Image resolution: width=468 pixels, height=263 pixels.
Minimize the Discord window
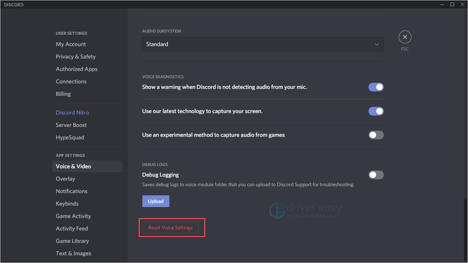[x=442, y=4]
